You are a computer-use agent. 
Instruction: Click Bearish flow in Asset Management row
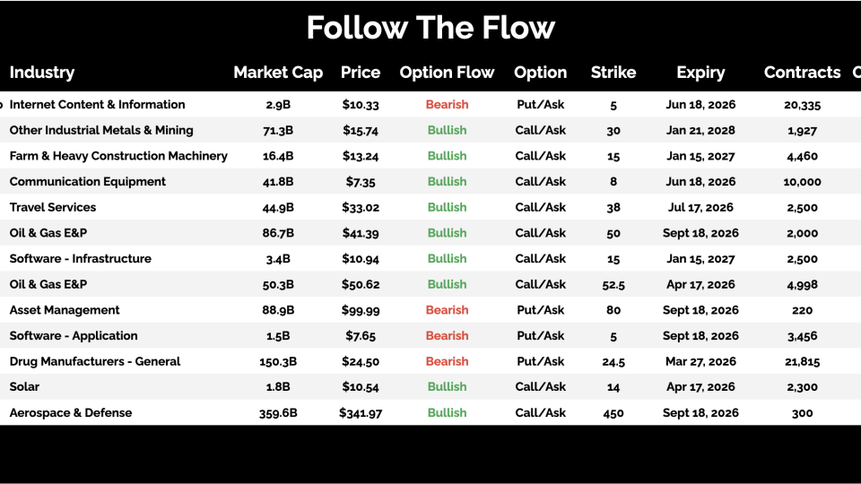447,310
